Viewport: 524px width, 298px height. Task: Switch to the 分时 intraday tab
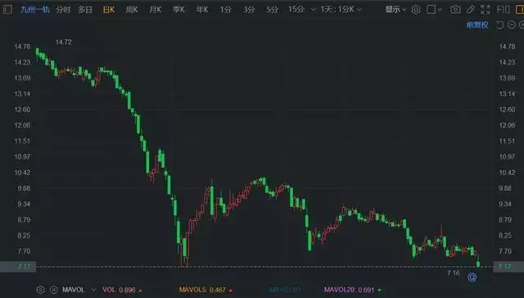click(x=63, y=9)
